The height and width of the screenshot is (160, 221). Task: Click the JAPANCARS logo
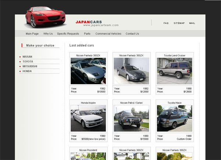[x=89, y=22]
